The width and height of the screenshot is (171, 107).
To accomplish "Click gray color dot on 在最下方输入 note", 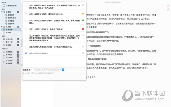I will (x=83, y=47).
